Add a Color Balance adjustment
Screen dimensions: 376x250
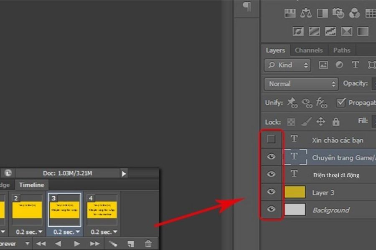coord(306,13)
